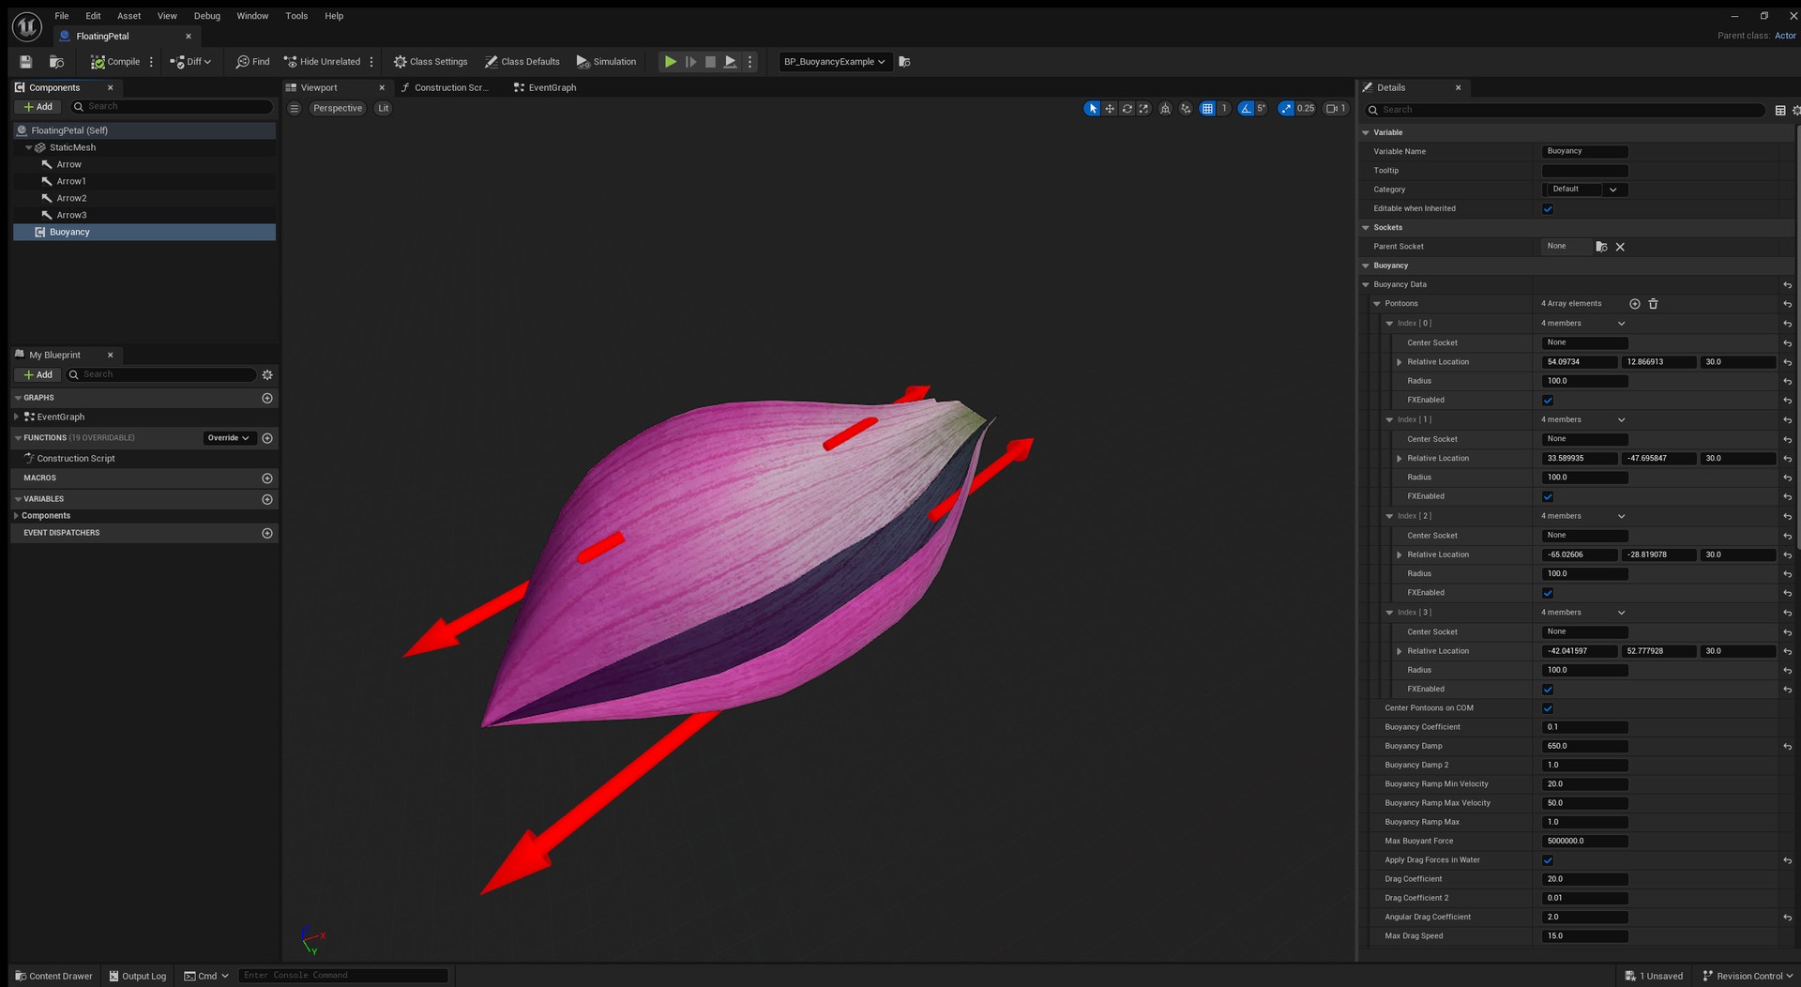Browse for Parent Socket icon
Screen dimensions: 1801x987
click(1601, 247)
